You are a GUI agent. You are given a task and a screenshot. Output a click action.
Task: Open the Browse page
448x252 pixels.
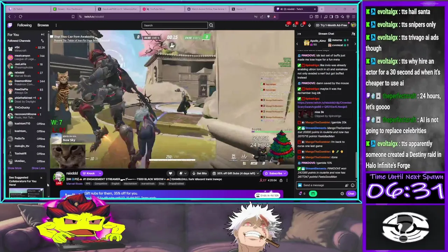[43, 25]
